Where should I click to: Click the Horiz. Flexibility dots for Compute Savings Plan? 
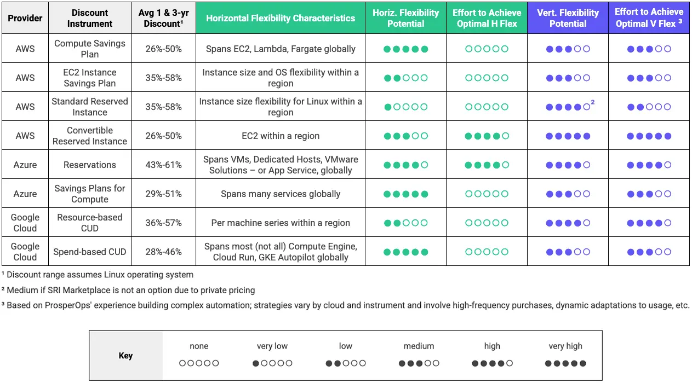point(405,49)
